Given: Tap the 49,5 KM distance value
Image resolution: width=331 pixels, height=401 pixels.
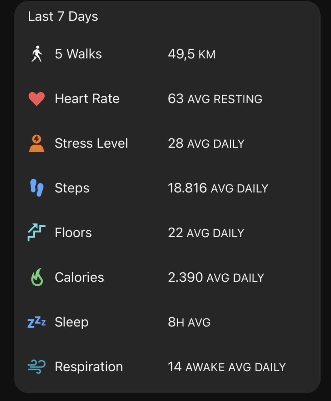Looking at the screenshot, I should [x=192, y=54].
